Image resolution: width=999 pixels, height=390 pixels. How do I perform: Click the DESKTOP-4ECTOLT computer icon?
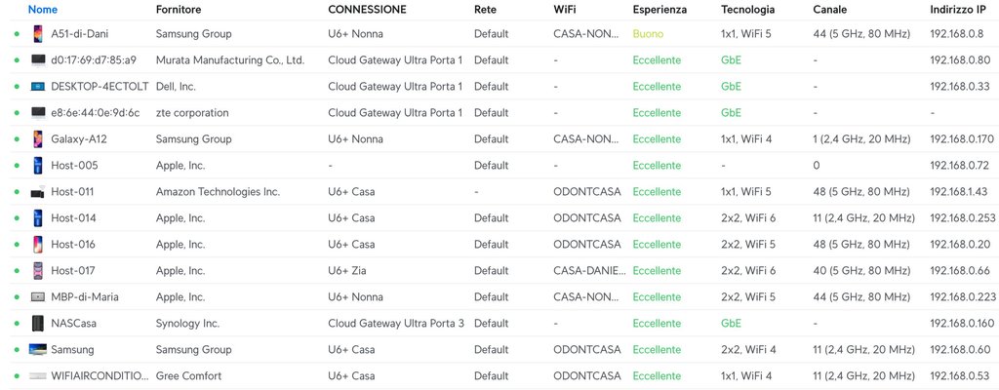pyautogui.click(x=38, y=86)
